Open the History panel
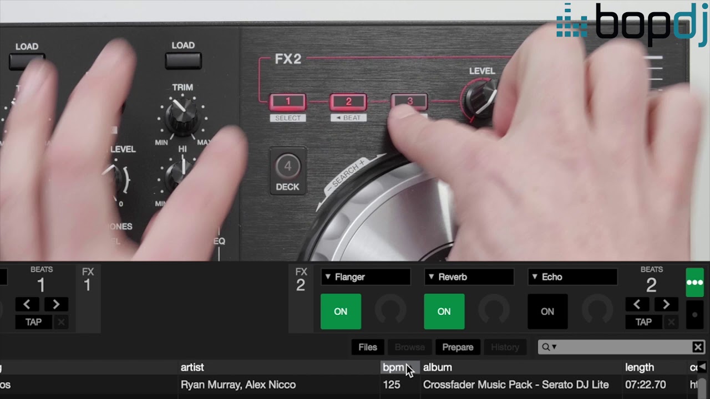The width and height of the screenshot is (710, 399). coord(505,347)
